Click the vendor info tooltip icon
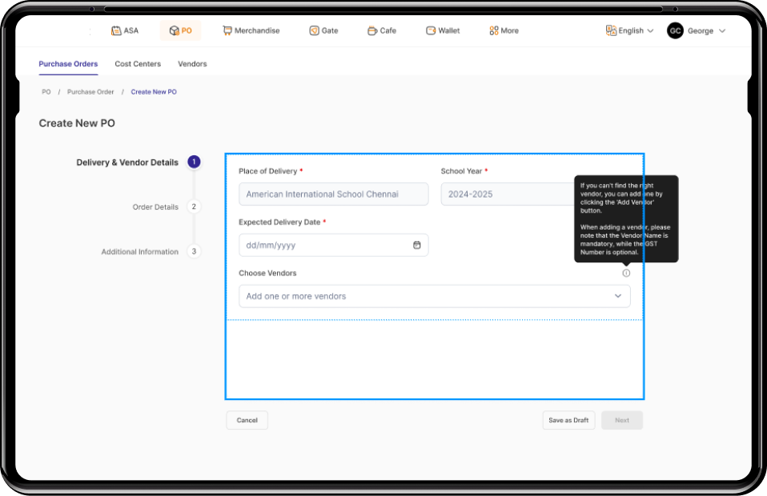Image resolution: width=767 pixels, height=496 pixels. point(626,272)
